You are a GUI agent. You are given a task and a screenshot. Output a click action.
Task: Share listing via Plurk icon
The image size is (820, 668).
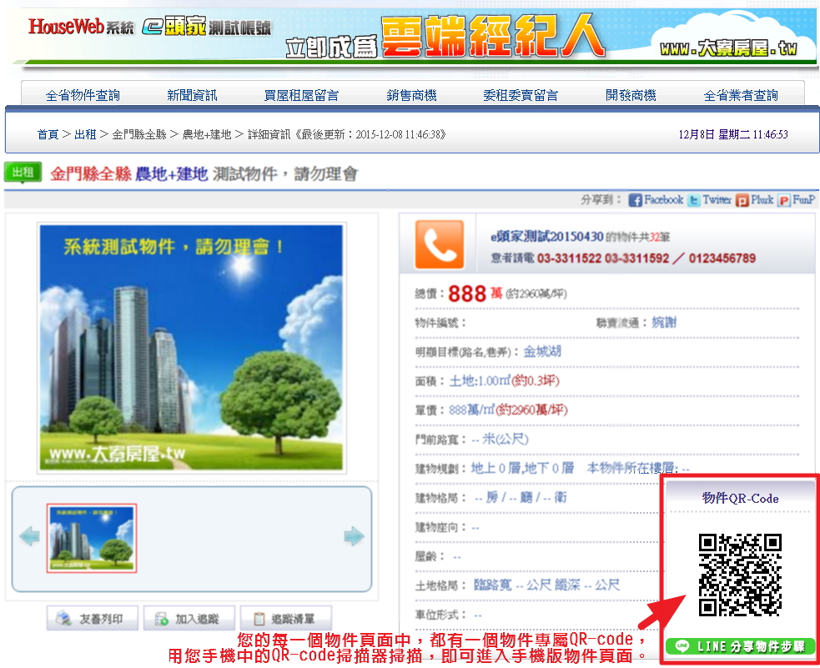pyautogui.click(x=742, y=200)
